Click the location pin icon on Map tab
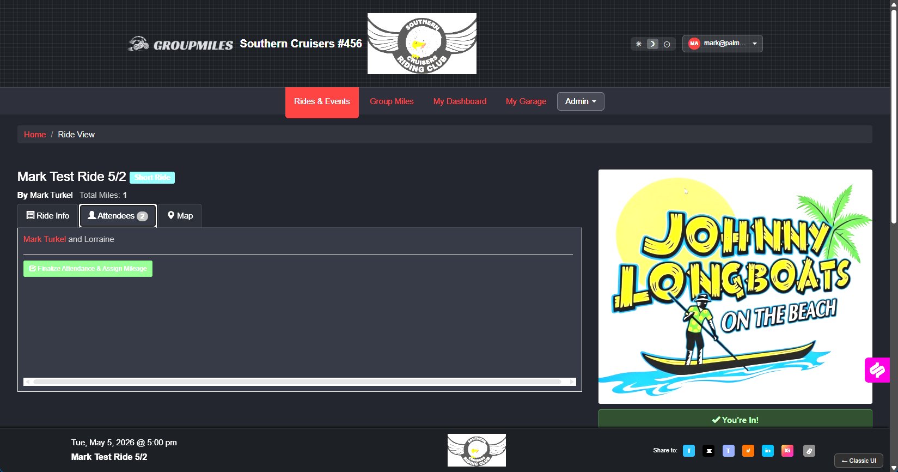 tap(171, 215)
